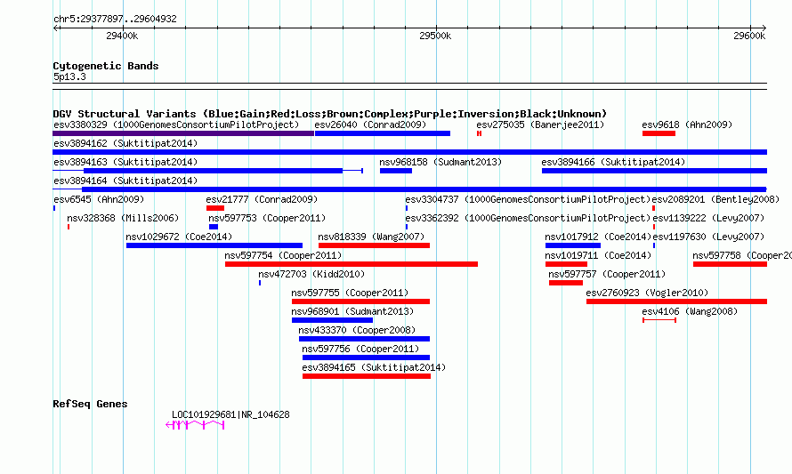Viewport: 792px width, 474px height.
Task: Open the esv9618 (Ahn2009) red bar
Action: click(659, 133)
